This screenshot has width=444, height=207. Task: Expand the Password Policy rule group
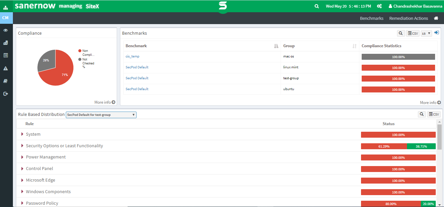click(x=22, y=203)
